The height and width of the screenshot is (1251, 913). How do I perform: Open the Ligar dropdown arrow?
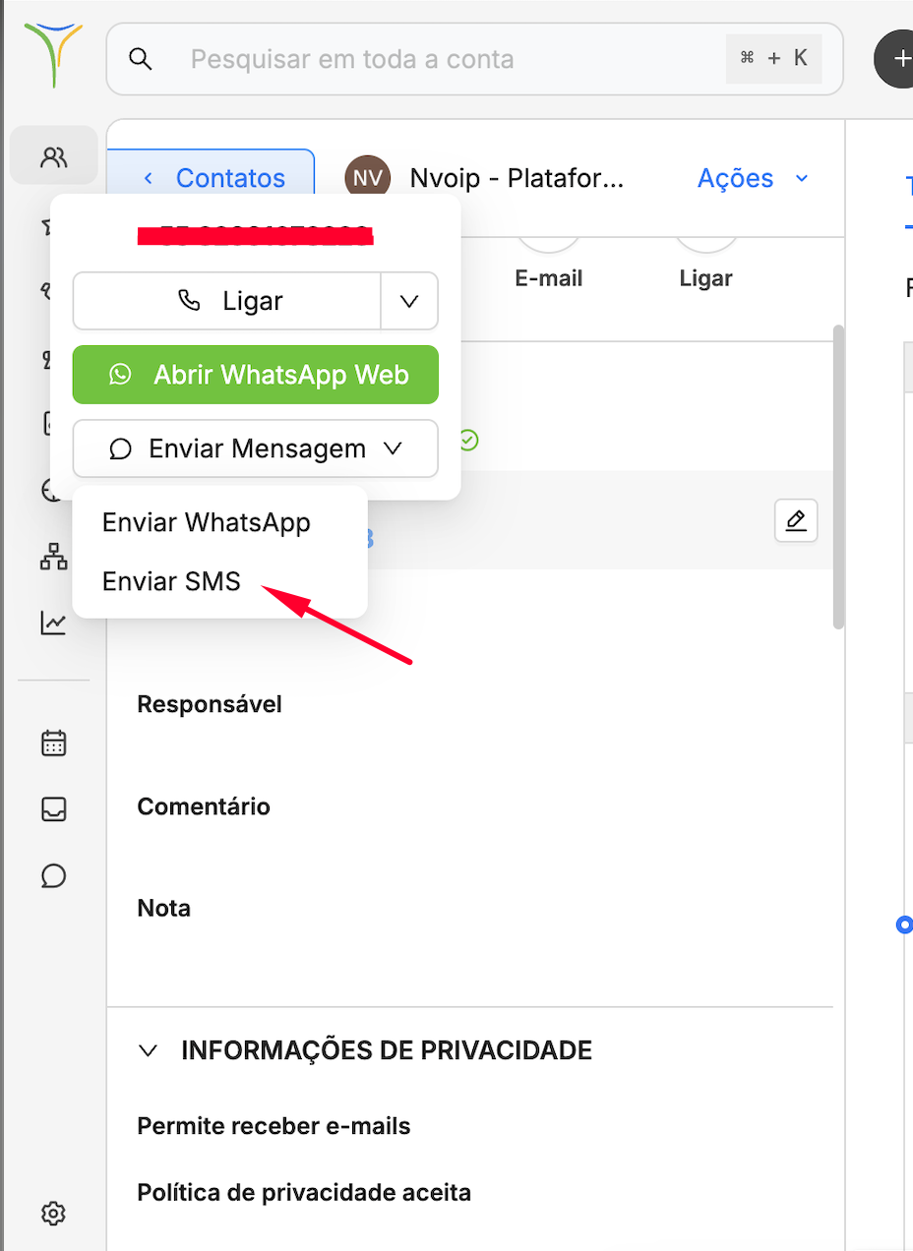[409, 301]
